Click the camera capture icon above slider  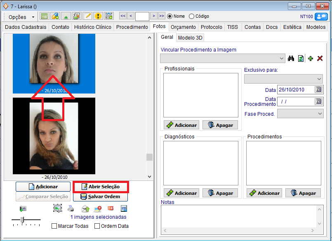22,208
